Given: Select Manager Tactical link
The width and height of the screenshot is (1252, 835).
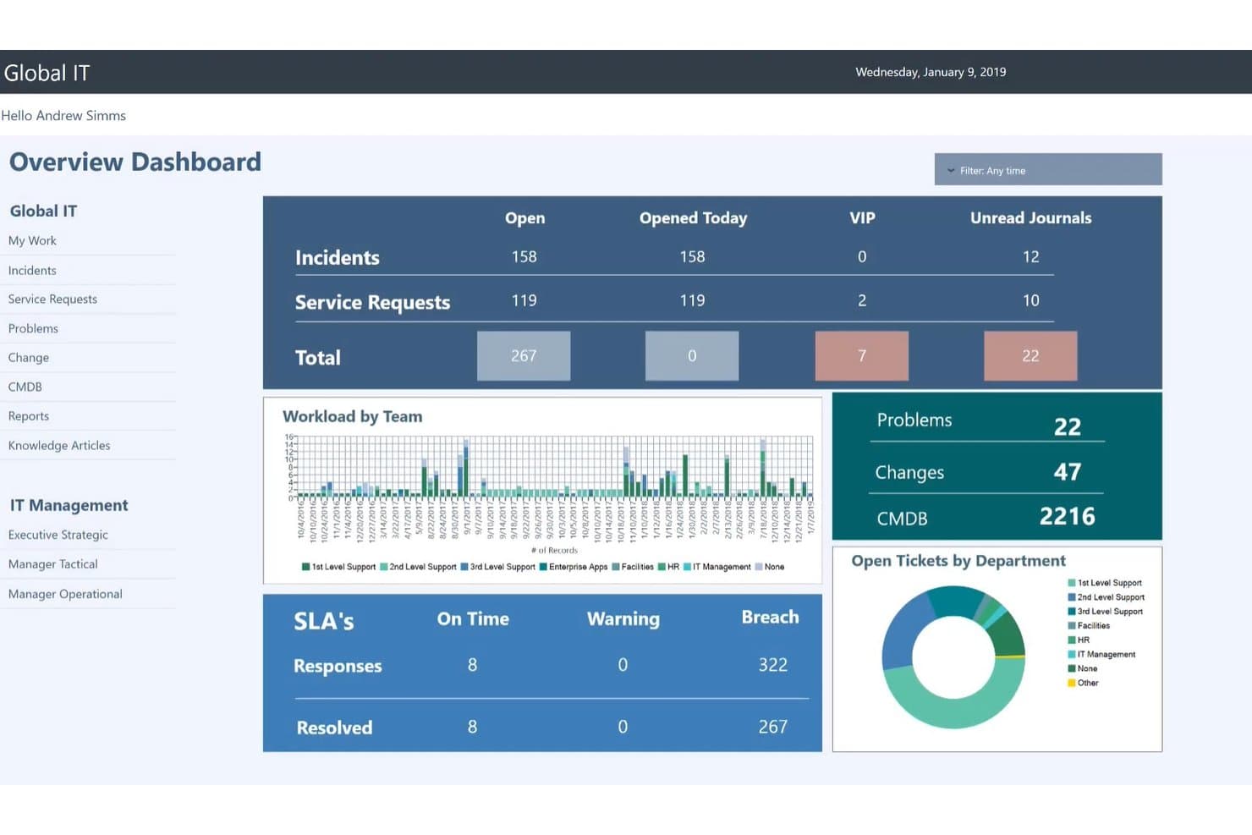Looking at the screenshot, I should point(52,564).
